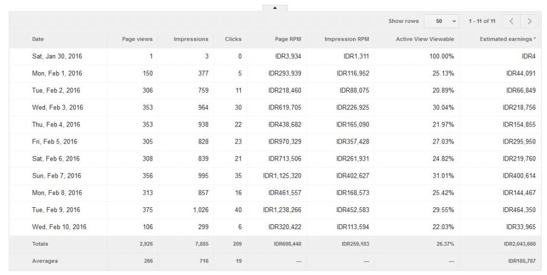Image resolution: width=547 pixels, height=275 pixels.
Task: Click the Averages row label
Action: point(45,261)
